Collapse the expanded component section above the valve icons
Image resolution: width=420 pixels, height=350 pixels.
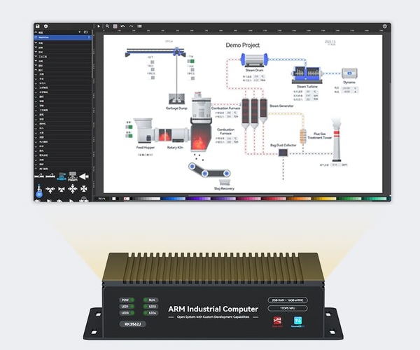click(x=36, y=169)
